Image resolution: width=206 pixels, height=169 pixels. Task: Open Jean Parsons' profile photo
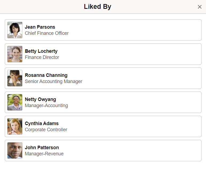[x=15, y=30]
